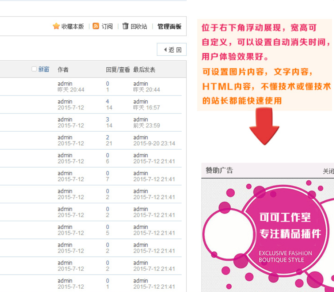Screen dimensions: 334x292
Task: Open the 管理面板 link
Action: [x=169, y=26]
